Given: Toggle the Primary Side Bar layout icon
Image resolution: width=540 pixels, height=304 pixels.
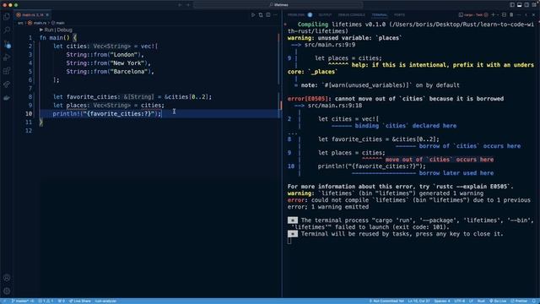Looking at the screenshot, I should (512, 5).
